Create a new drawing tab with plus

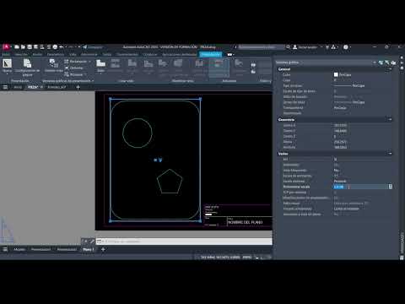tap(78, 87)
